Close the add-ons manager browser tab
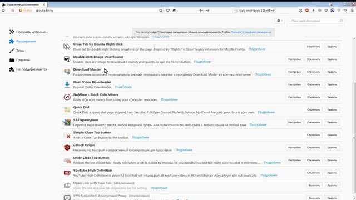The width and height of the screenshot is (356, 200). pos(44,4)
